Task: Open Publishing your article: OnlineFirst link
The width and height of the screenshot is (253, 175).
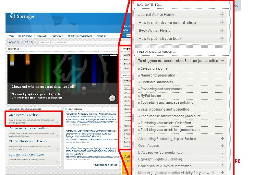Action: [x=166, y=123]
